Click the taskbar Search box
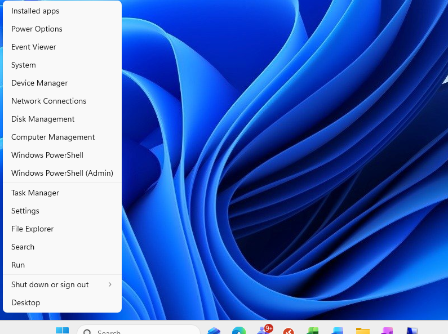The height and width of the screenshot is (334, 448). 139,329
